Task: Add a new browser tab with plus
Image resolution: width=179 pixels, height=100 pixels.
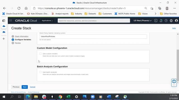Action: coord(4,39)
